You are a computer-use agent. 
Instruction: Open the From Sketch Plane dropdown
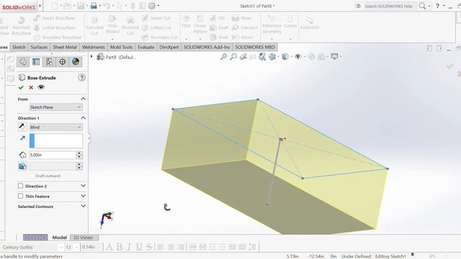point(56,107)
